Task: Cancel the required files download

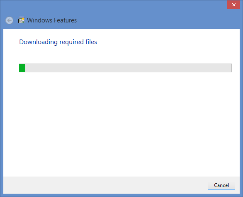Action: pyautogui.click(x=221, y=185)
